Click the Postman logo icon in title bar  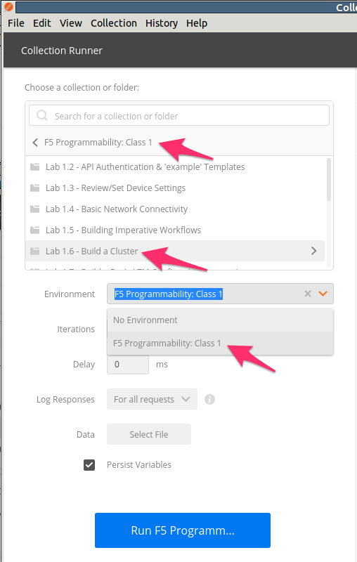pos(8,7)
